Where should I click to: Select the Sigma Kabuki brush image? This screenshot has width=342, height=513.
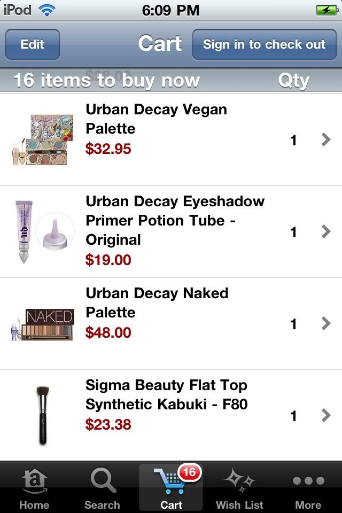click(x=43, y=415)
